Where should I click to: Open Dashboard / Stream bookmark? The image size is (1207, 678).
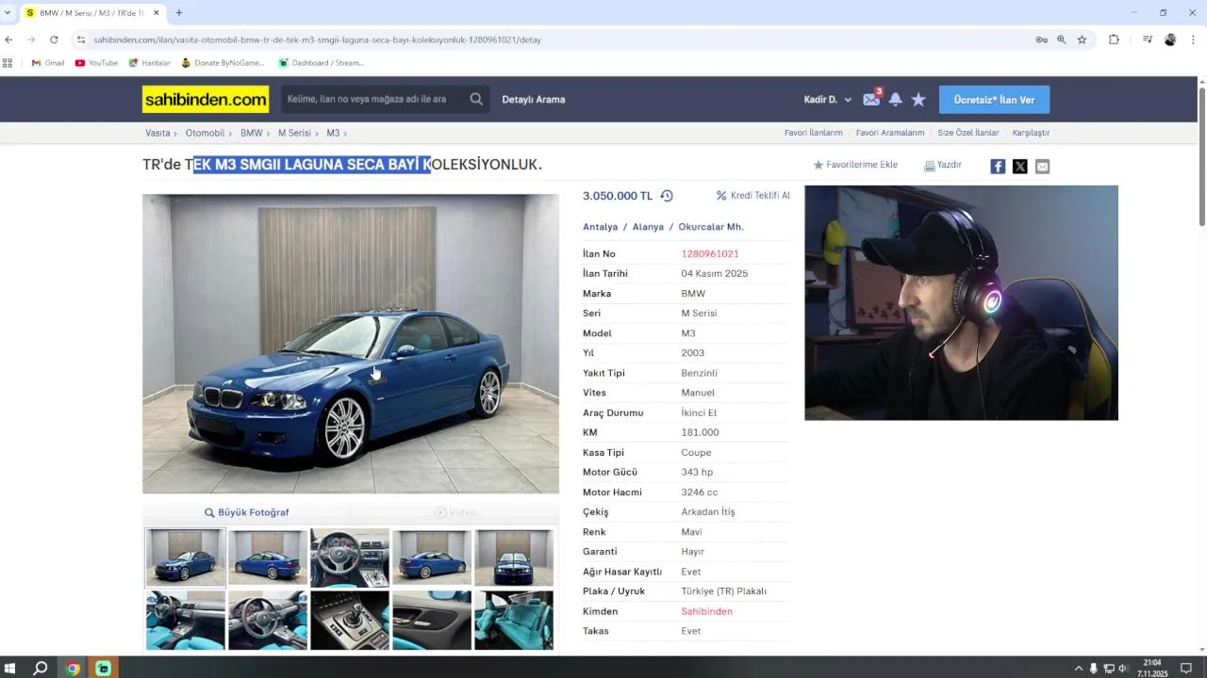(x=321, y=63)
